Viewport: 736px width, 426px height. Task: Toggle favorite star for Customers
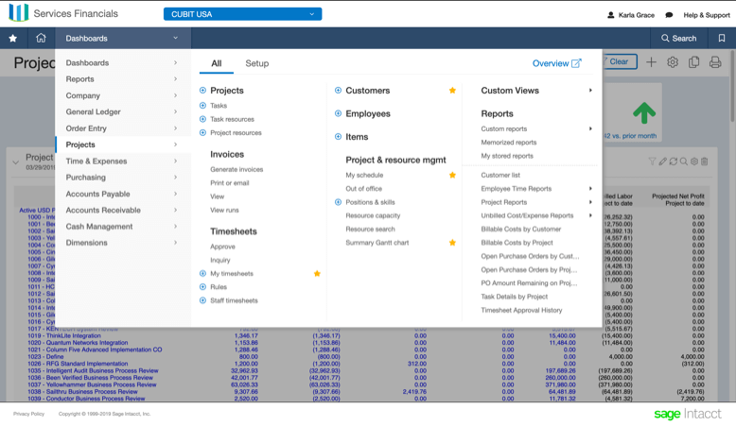452,91
